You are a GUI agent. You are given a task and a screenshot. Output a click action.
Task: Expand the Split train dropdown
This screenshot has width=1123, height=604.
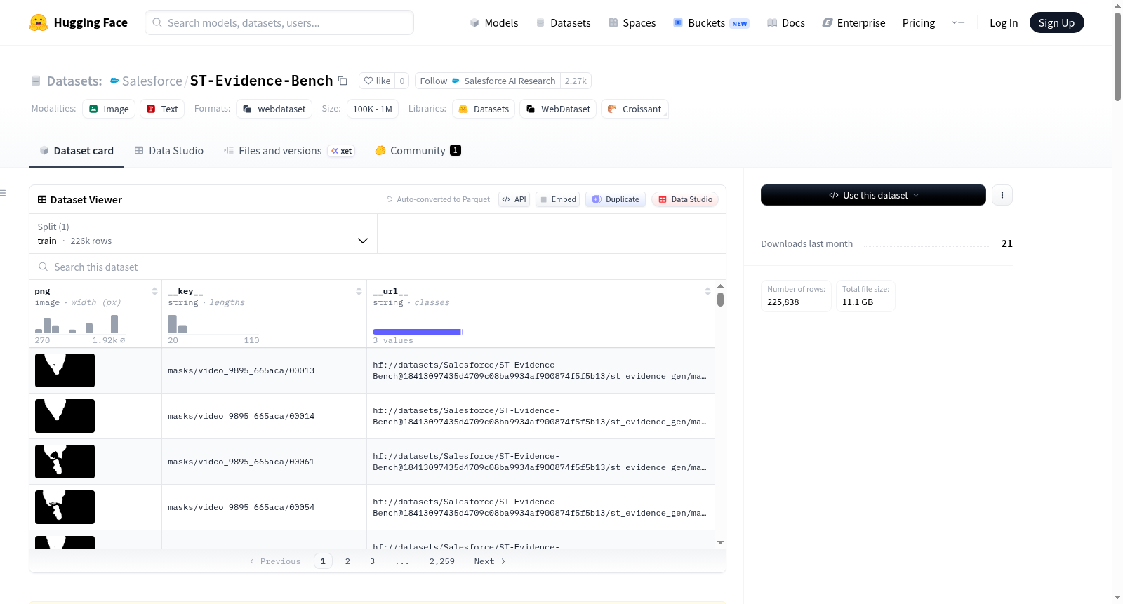pyautogui.click(x=204, y=234)
